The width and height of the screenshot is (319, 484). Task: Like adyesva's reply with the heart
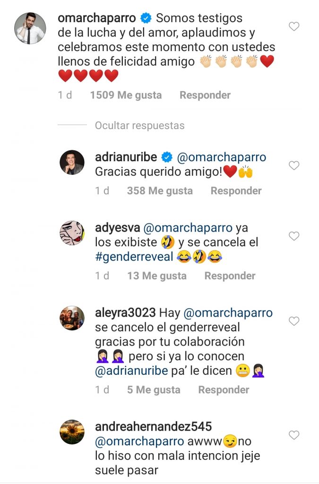[x=294, y=236]
